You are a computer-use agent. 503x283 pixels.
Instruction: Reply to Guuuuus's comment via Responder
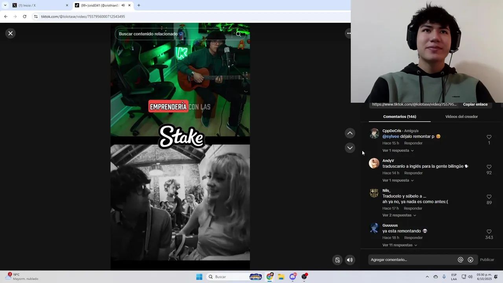click(x=413, y=238)
